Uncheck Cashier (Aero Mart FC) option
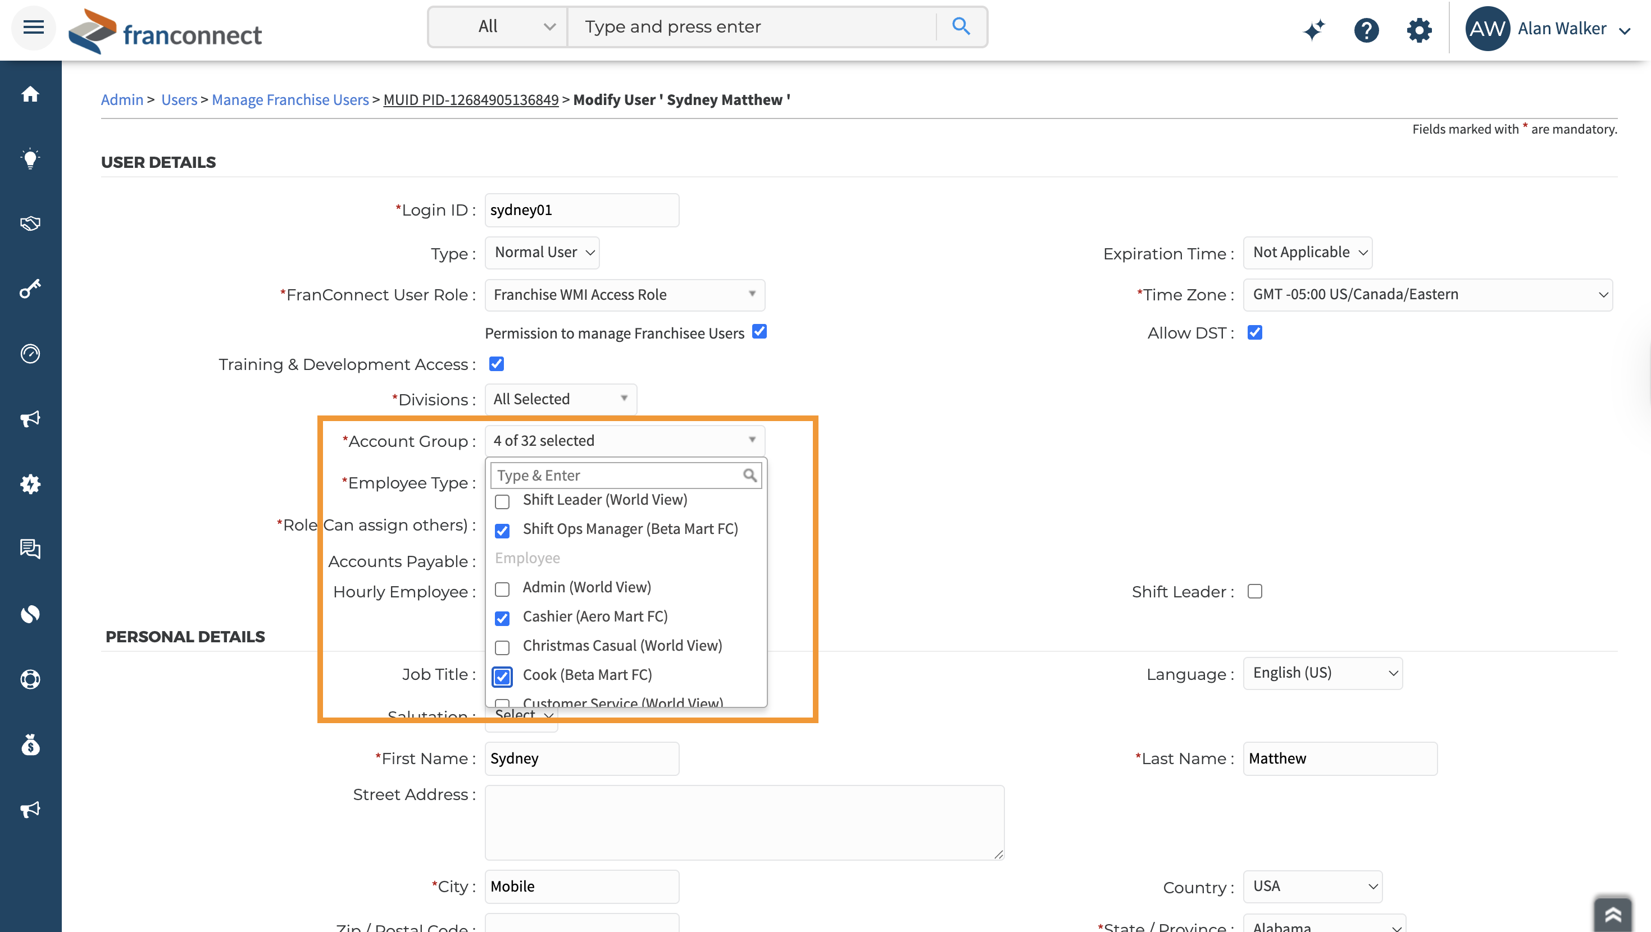Image resolution: width=1651 pixels, height=932 pixels. 502,618
